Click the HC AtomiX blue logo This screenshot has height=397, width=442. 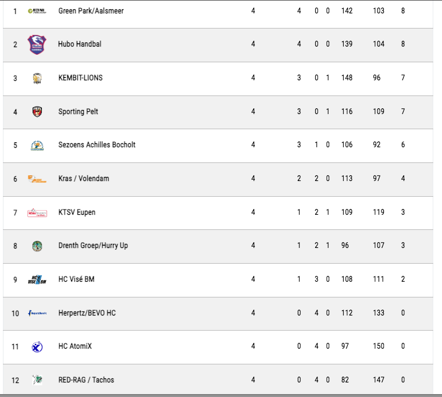pos(37,347)
